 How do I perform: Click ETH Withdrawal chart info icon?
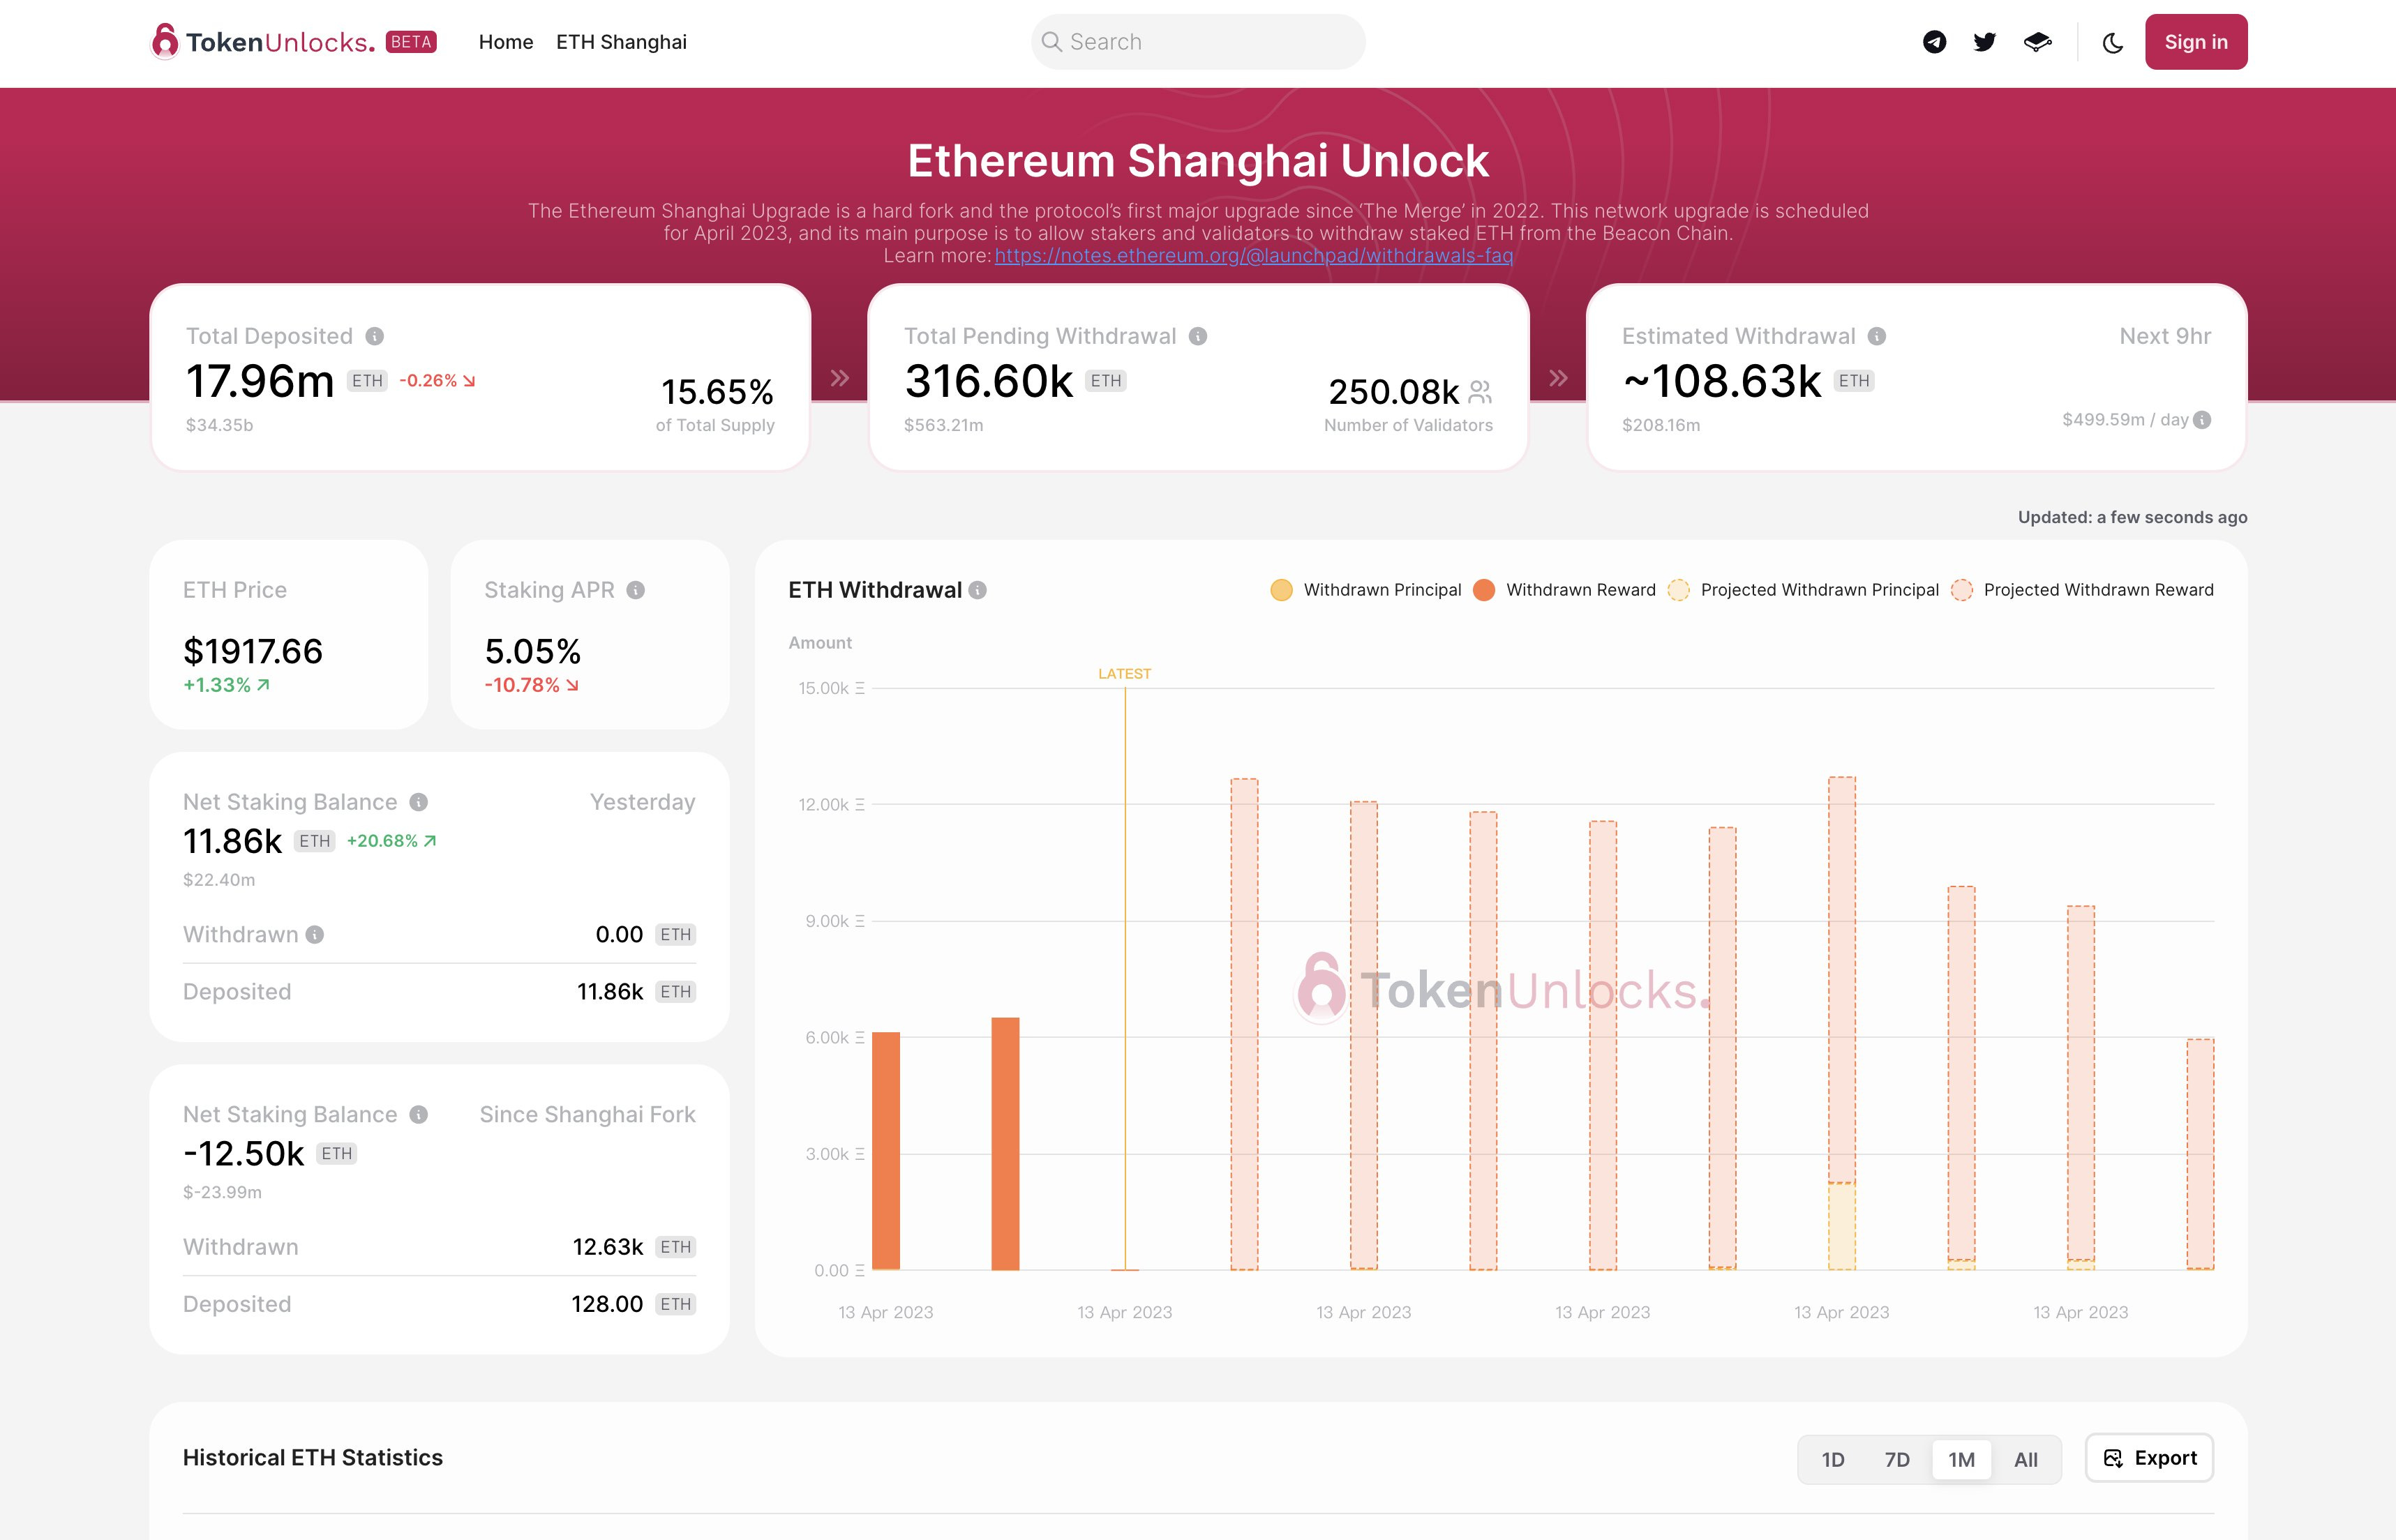[x=978, y=590]
